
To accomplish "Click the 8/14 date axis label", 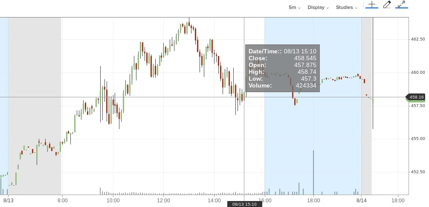I will 362,200.
